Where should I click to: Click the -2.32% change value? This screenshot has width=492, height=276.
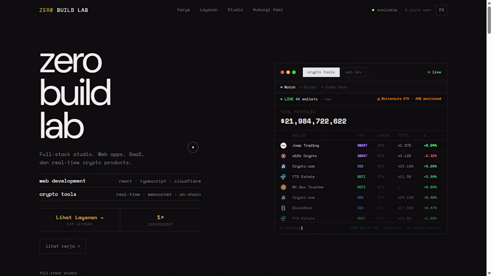click(430, 156)
